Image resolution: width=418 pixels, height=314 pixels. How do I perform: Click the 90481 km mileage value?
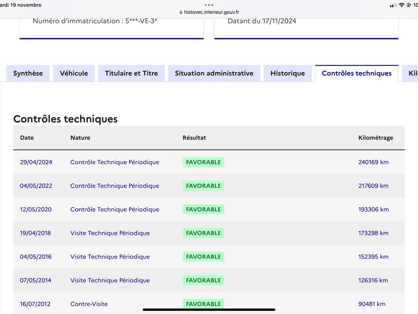[x=372, y=304]
